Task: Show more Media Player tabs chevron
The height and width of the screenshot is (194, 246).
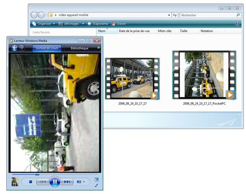Action: tap(98, 48)
